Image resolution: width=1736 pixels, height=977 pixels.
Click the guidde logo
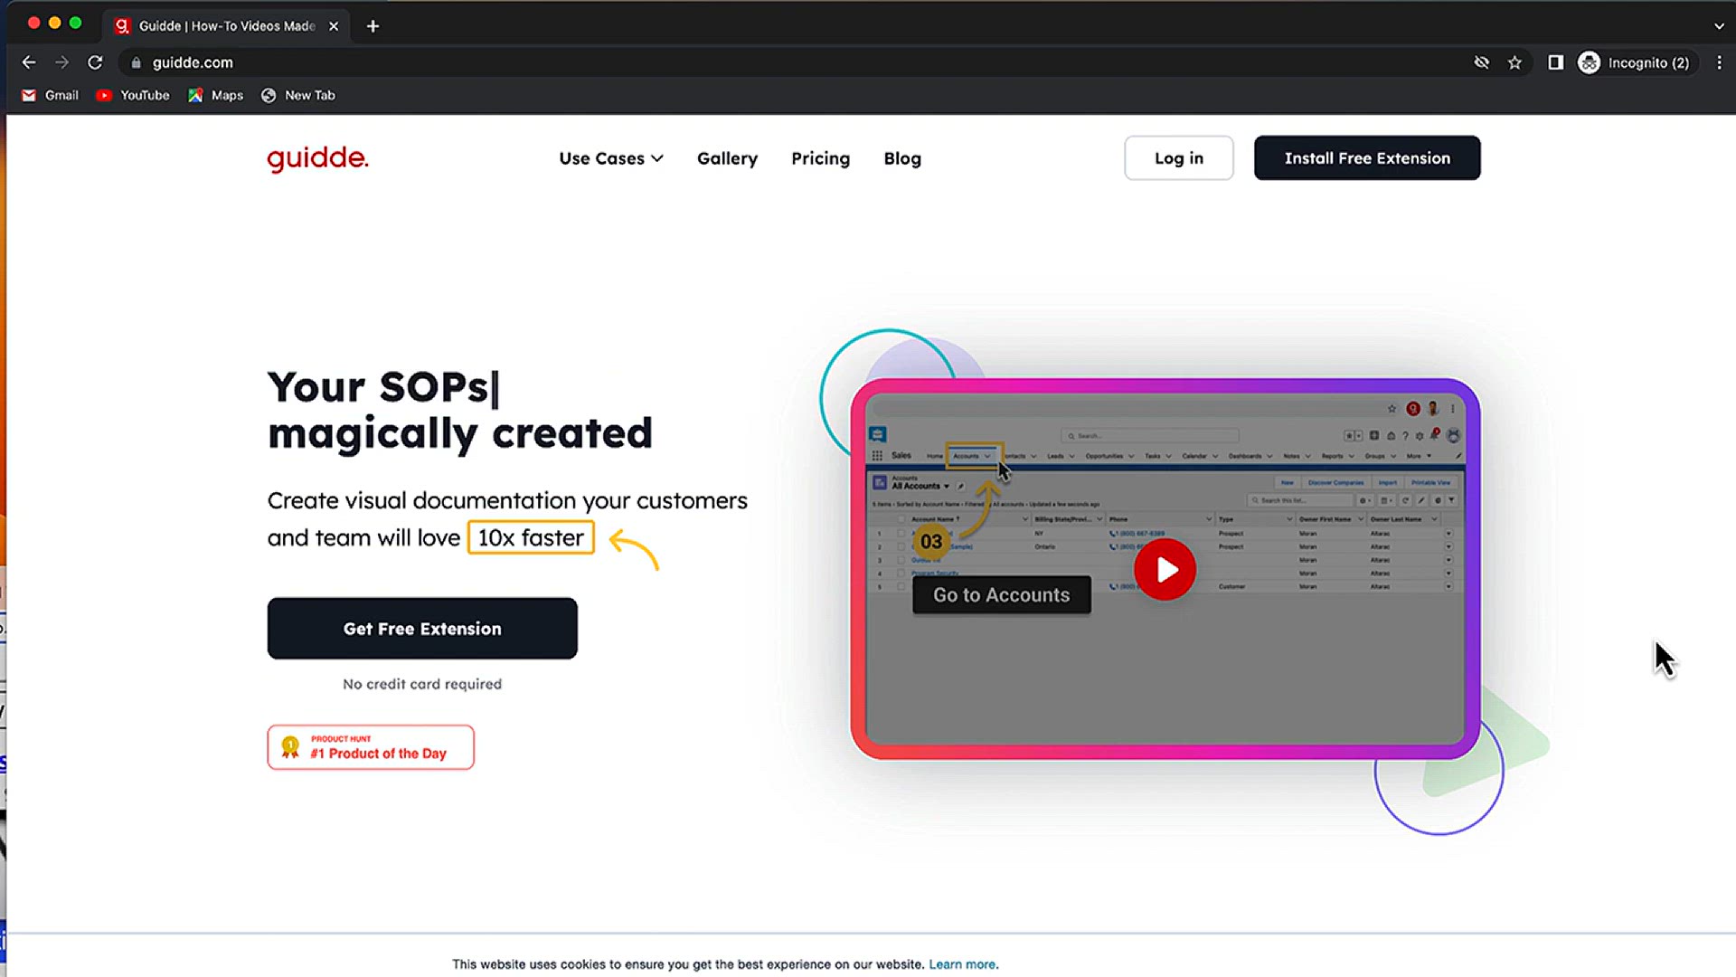[x=317, y=158]
